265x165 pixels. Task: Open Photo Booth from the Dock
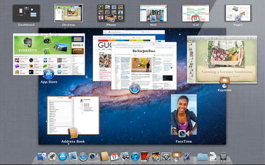point(146,156)
